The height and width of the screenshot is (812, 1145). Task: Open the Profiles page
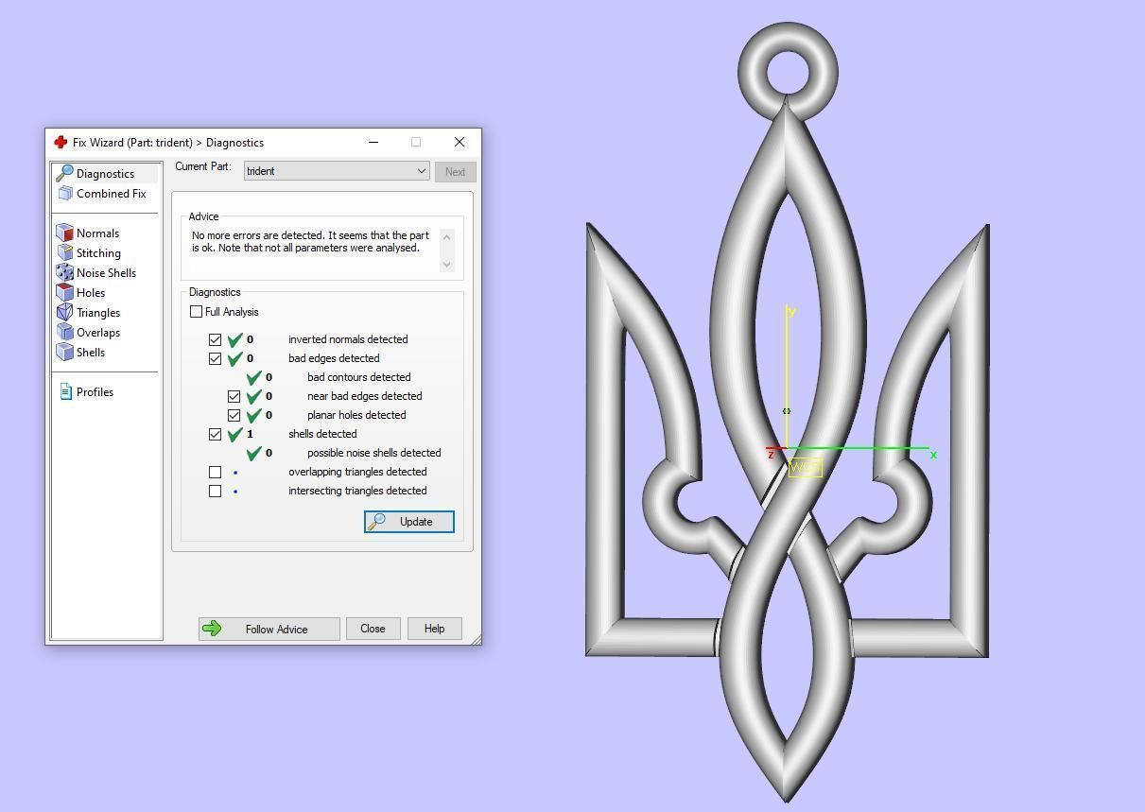pyautogui.click(x=86, y=391)
